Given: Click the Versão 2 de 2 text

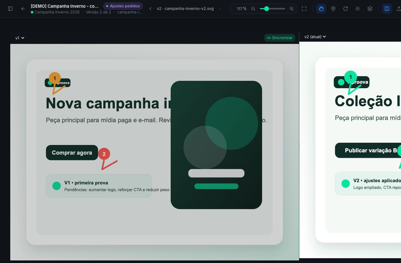Looking at the screenshot, I should click(98, 12).
